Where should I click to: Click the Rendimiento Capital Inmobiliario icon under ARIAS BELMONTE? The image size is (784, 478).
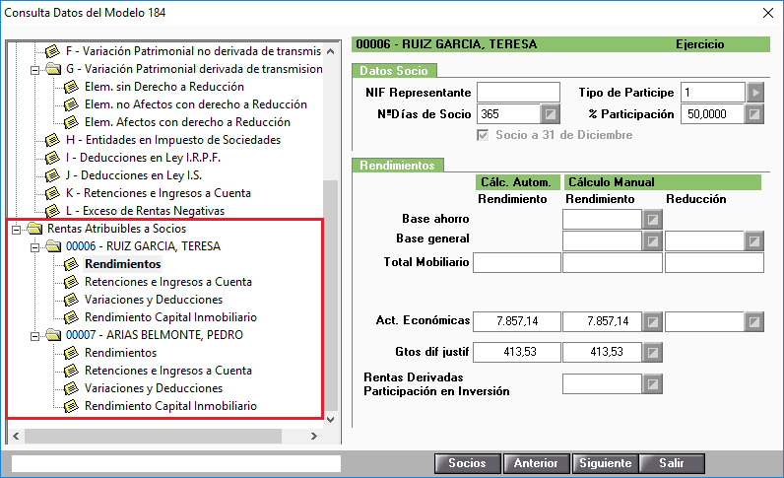tap(71, 406)
